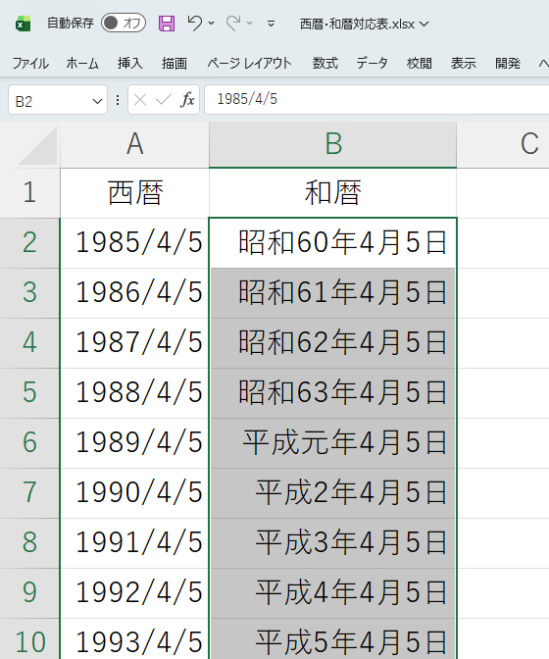Click cell 1990/4/5

point(135,493)
